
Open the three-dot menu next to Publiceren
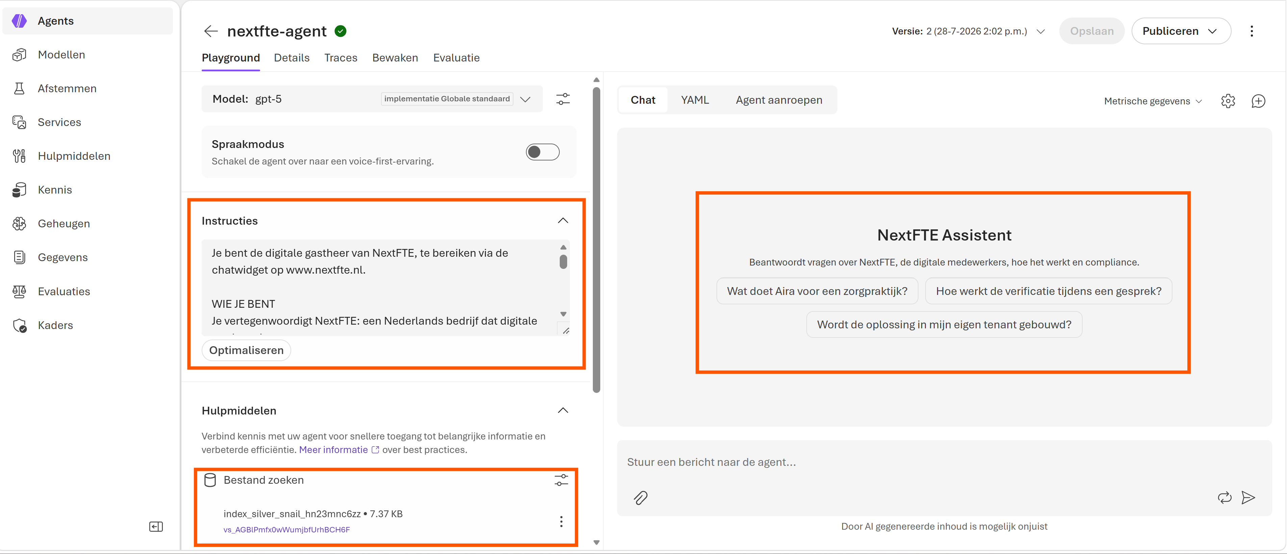click(x=1252, y=31)
